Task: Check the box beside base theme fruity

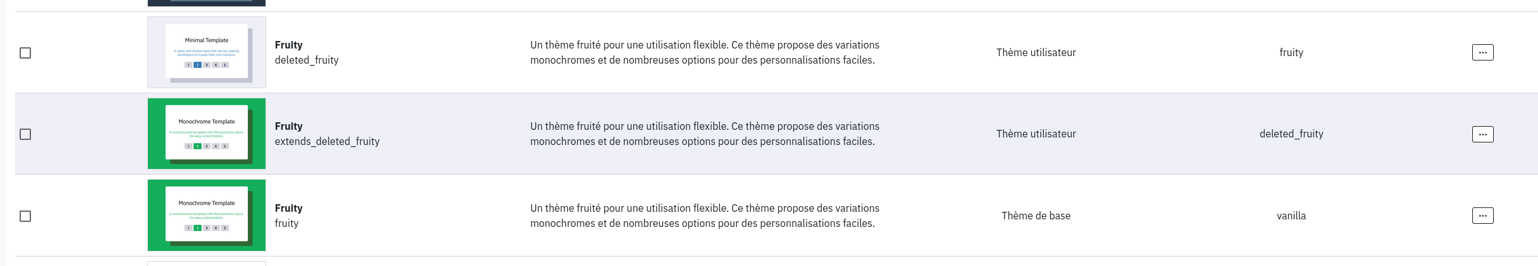Action: click(x=25, y=216)
